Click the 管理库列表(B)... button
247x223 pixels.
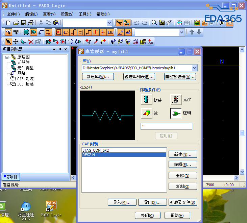[139, 77]
